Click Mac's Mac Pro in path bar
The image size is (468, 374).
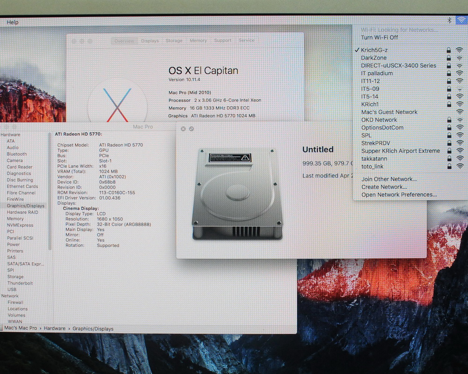coord(21,328)
